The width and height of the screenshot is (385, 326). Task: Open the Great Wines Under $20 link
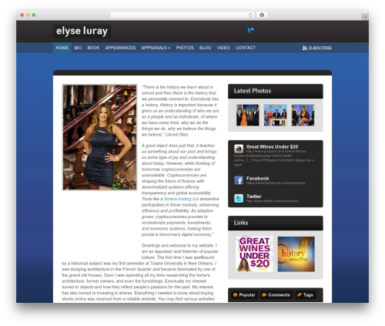tap(272, 146)
